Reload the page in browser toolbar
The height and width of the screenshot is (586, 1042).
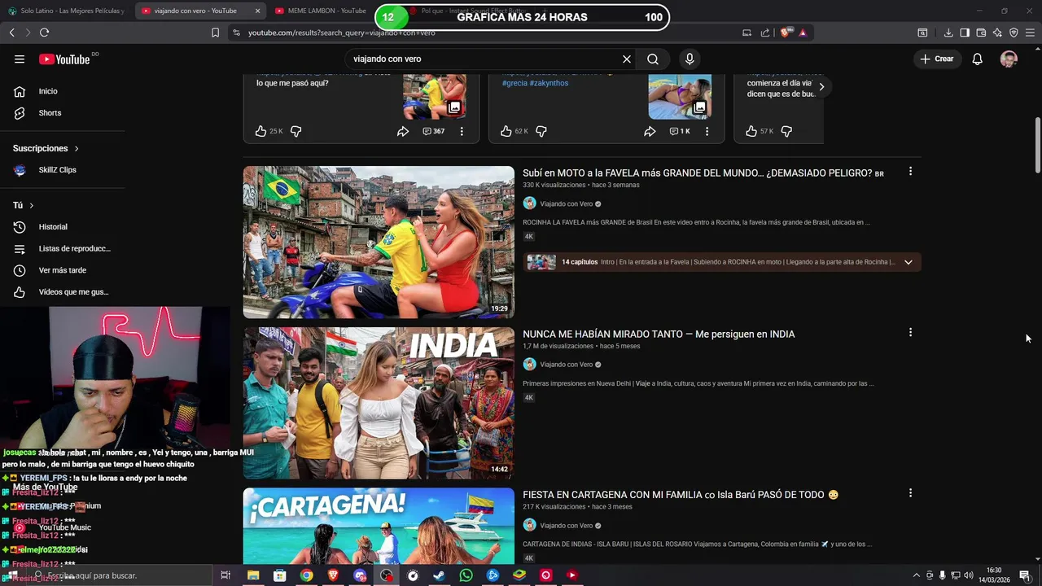44,33
